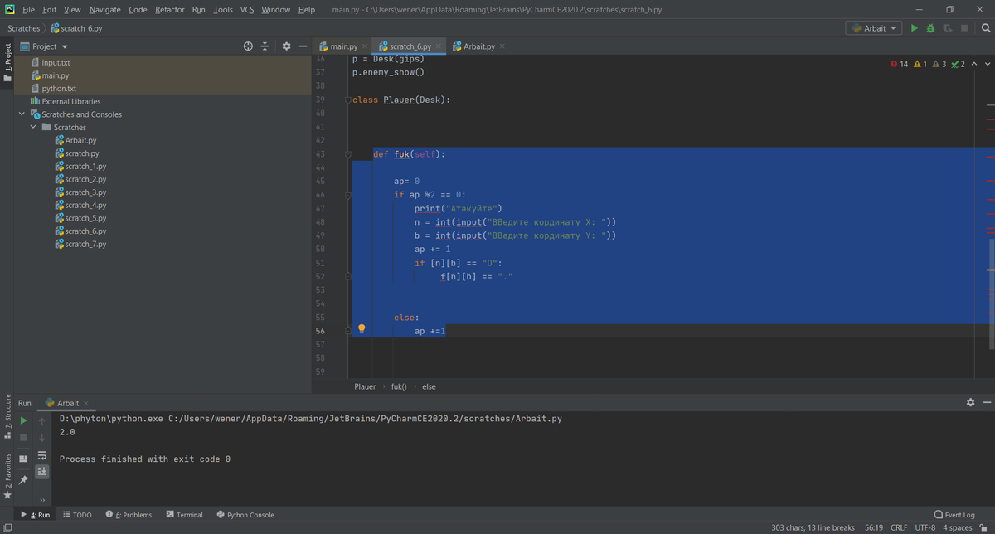Rerun Arbait using the Run panel play icon

click(23, 420)
